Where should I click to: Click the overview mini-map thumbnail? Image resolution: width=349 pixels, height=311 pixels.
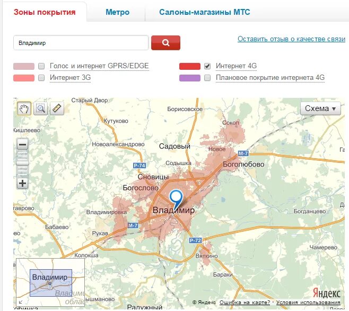click(50, 282)
